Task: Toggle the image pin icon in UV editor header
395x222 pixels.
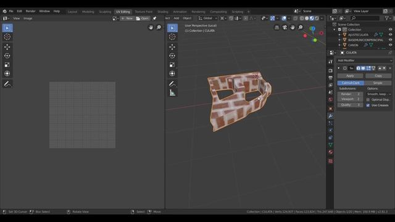Action: tap(155, 18)
